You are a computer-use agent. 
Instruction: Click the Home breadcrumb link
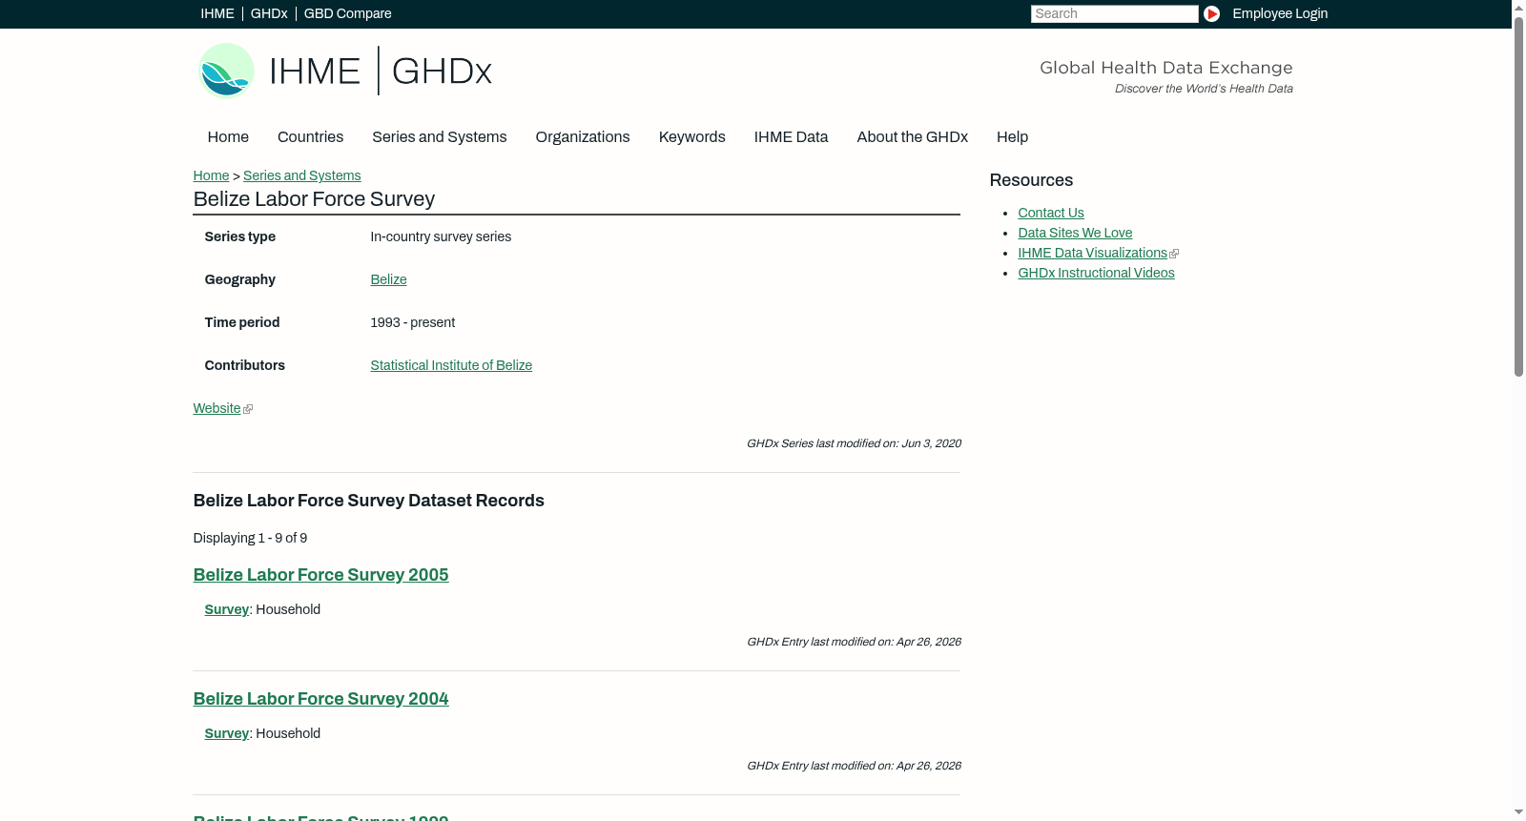[x=211, y=175]
